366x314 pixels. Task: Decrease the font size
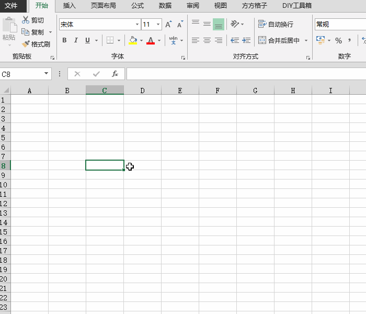tap(180, 24)
